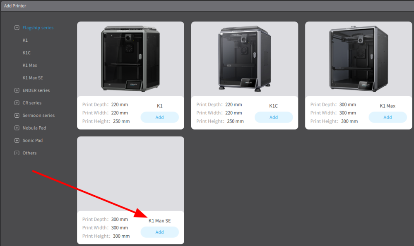Select K1 Max in the sidebar list
Viewport: 414px width, 246px height.
pos(30,65)
